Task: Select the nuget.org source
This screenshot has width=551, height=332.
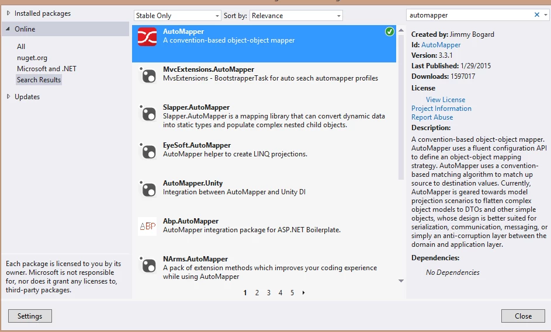Action: click(32, 58)
